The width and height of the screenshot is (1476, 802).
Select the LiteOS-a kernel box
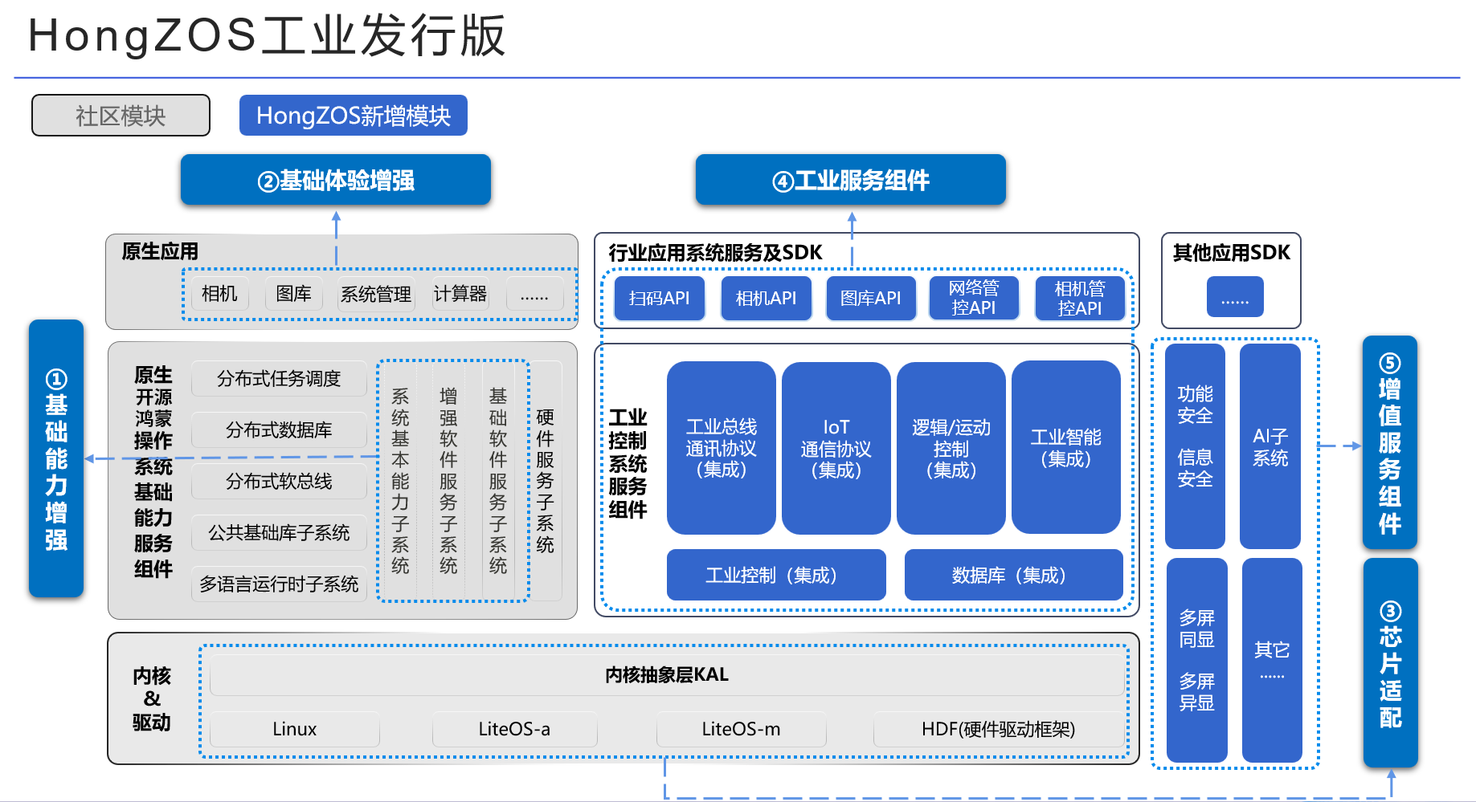point(514,729)
